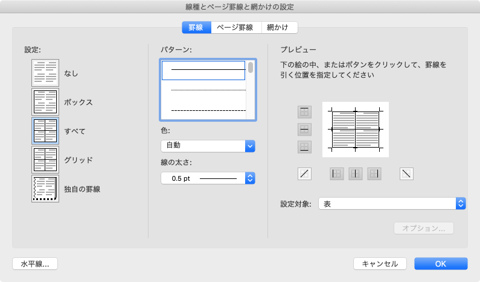Open the 線の太さ line width dropdown
The height and width of the screenshot is (282, 480).
(x=208, y=178)
